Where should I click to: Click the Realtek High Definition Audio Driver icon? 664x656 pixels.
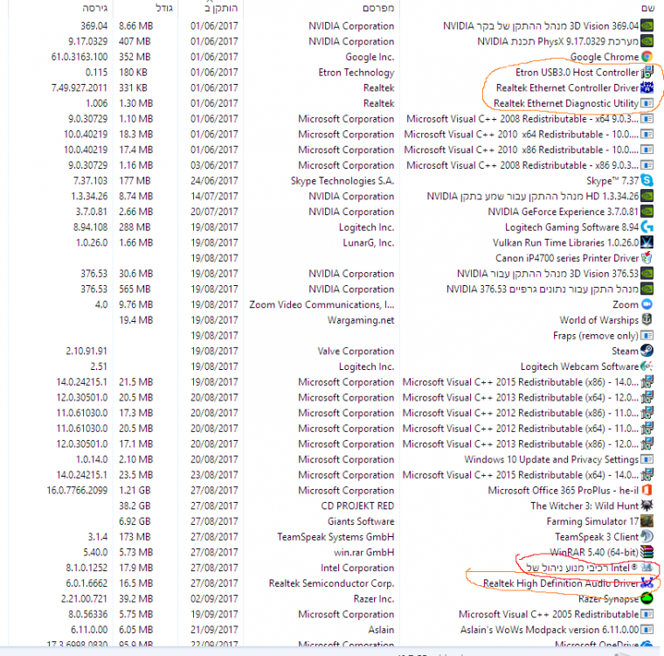tap(647, 583)
